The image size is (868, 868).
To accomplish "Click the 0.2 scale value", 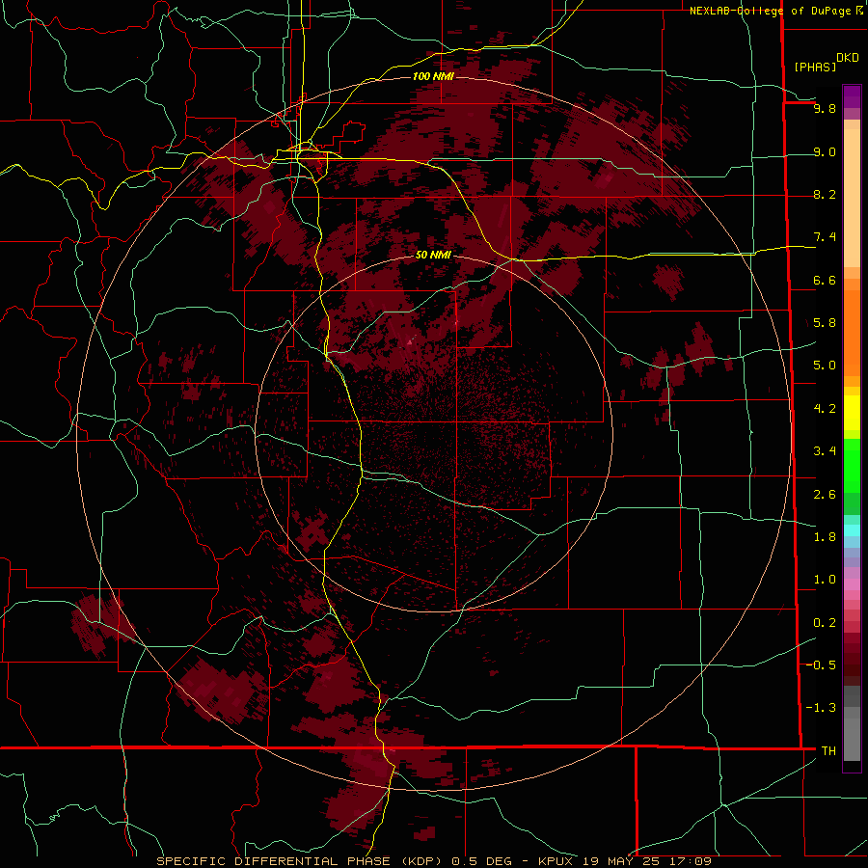I will (x=825, y=623).
